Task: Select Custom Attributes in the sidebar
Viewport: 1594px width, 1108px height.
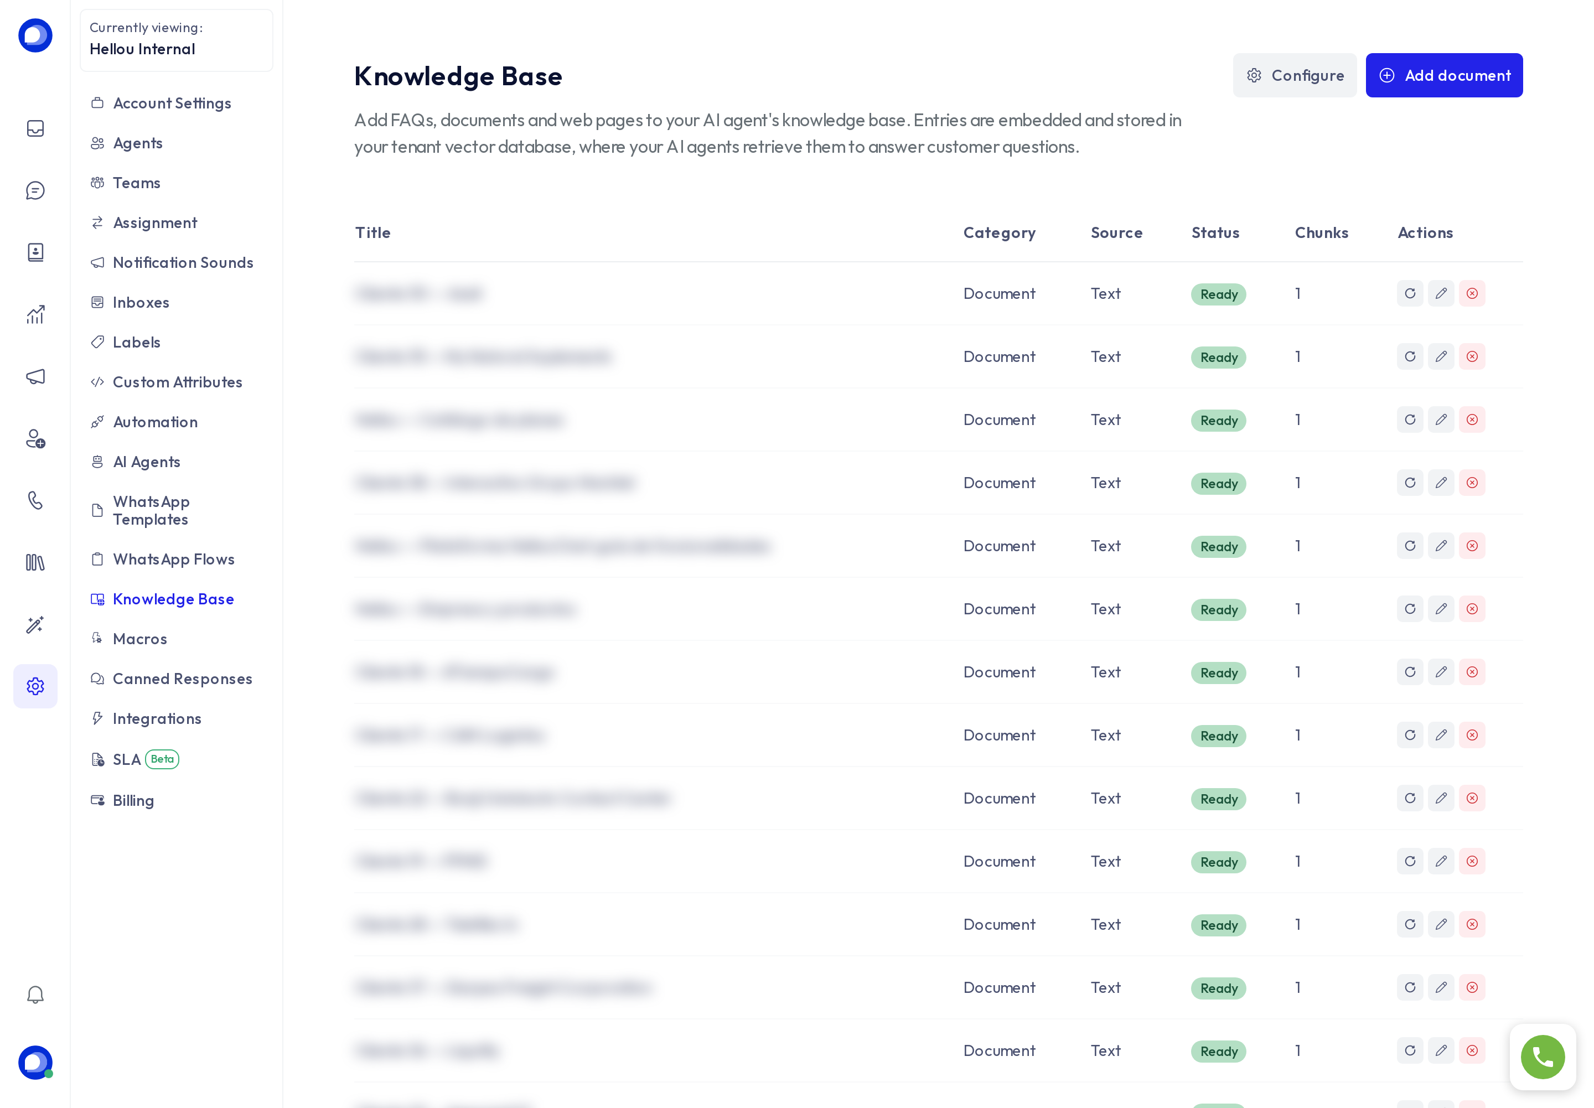Action: [177, 382]
